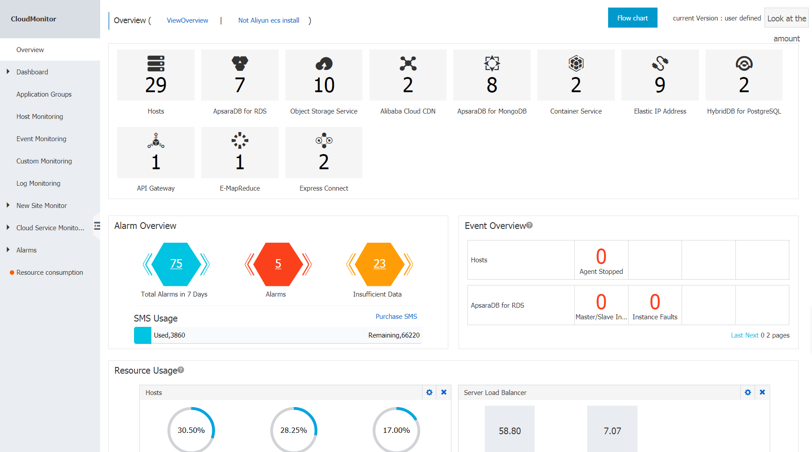Go to Next page of events

point(751,335)
